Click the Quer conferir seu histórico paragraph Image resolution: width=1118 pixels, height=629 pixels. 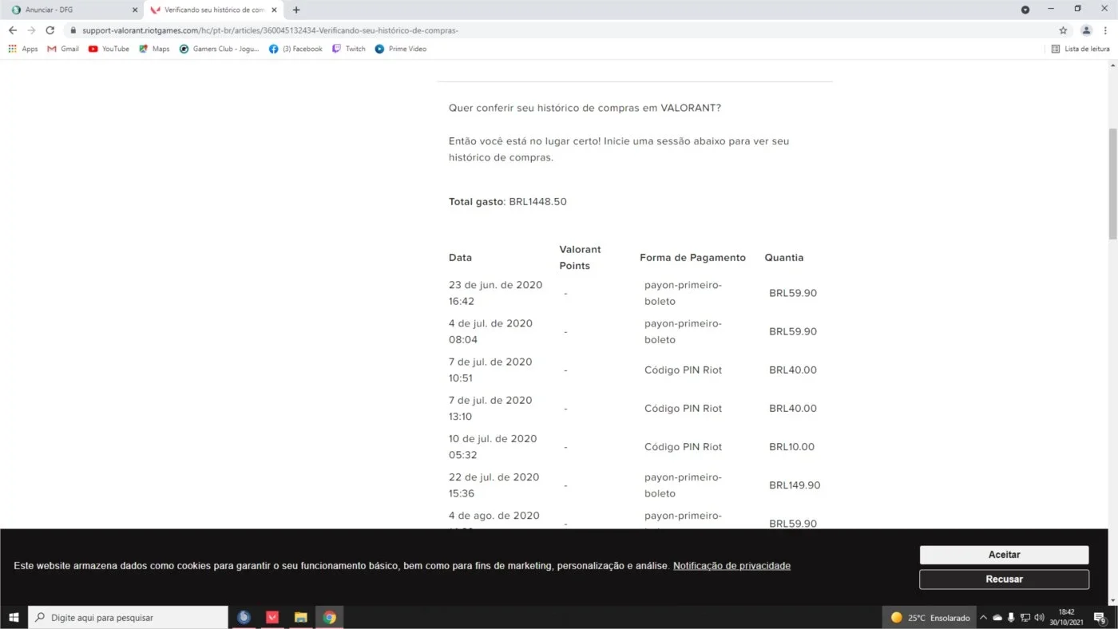click(x=585, y=108)
